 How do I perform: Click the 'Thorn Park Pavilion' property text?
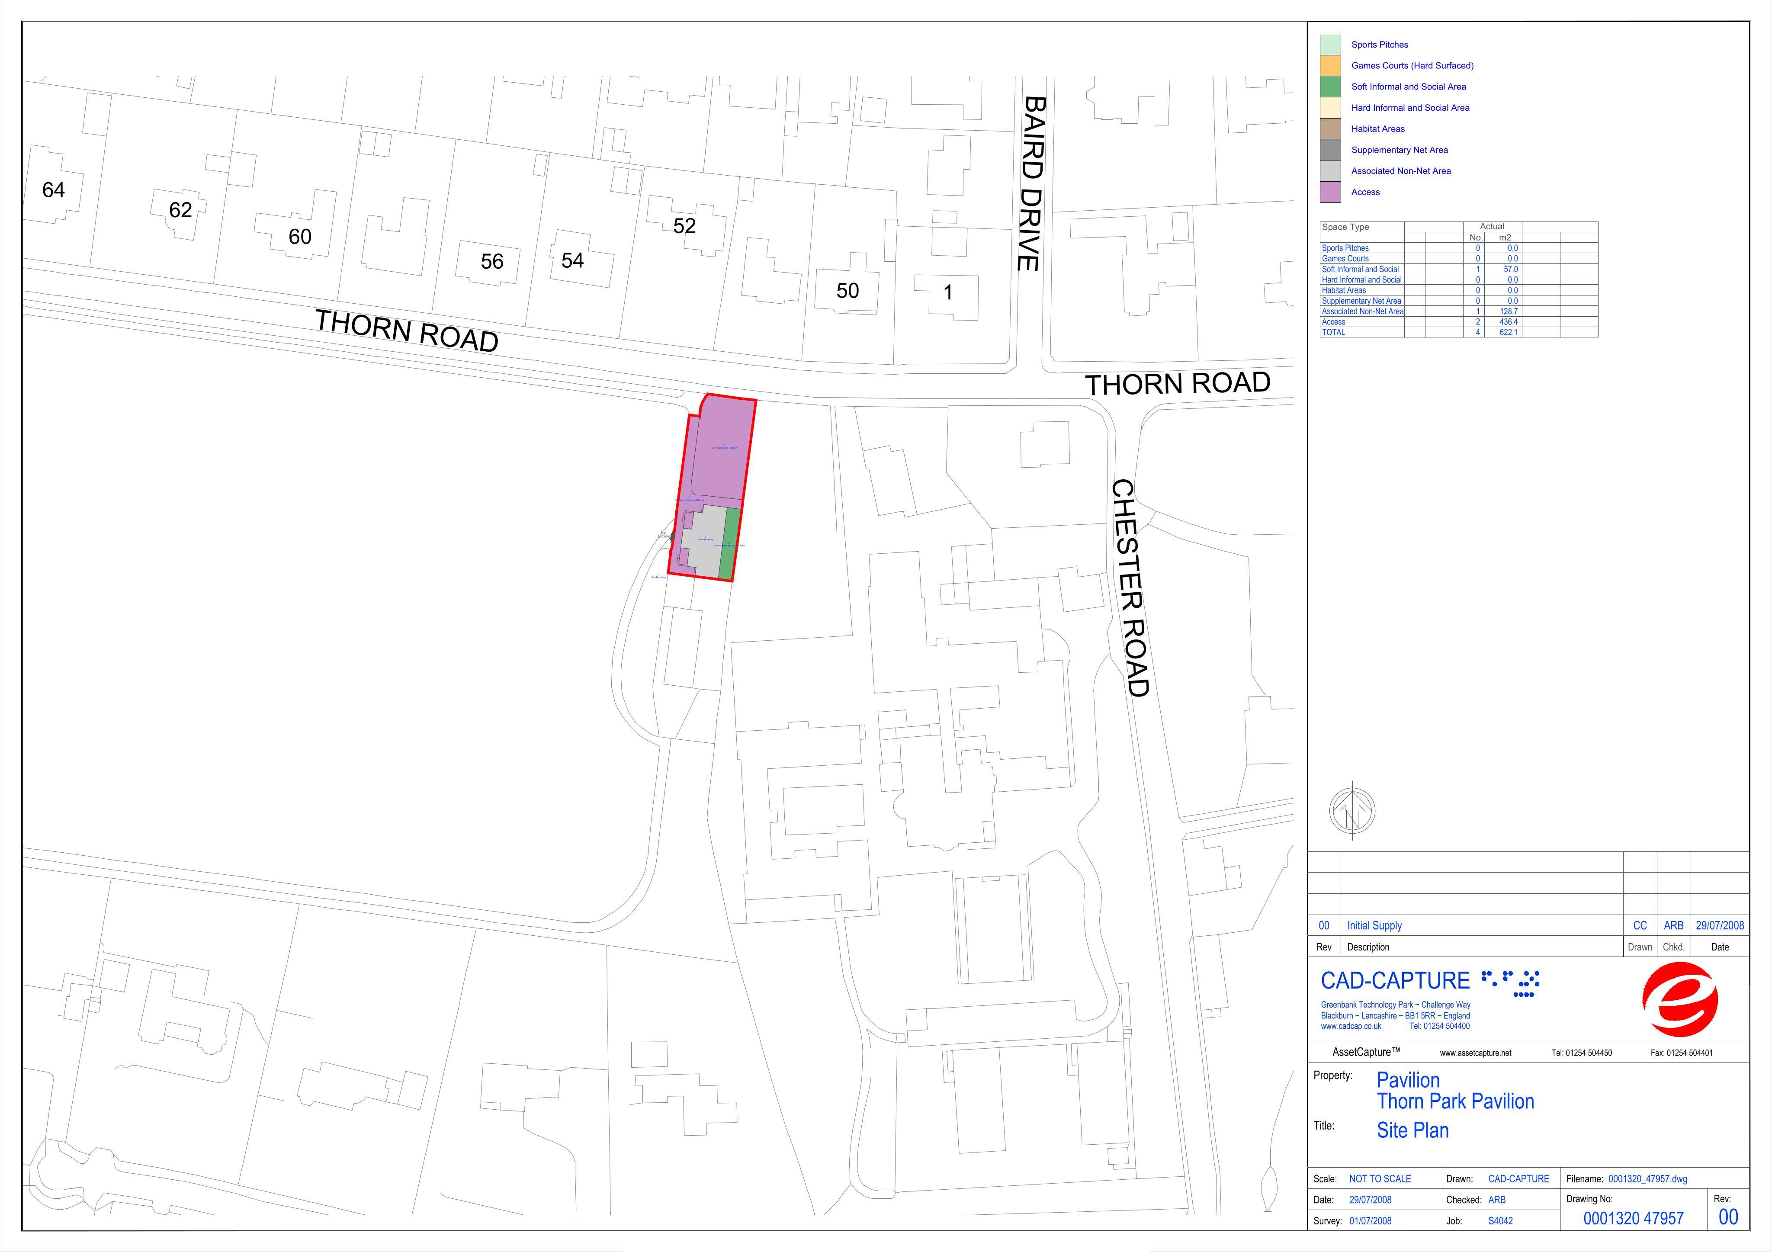pos(1456,1101)
